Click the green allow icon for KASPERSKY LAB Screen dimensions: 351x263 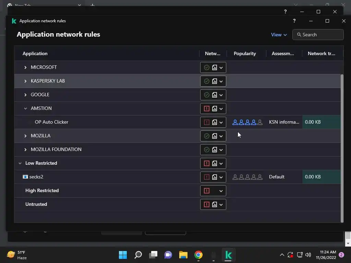207,81
